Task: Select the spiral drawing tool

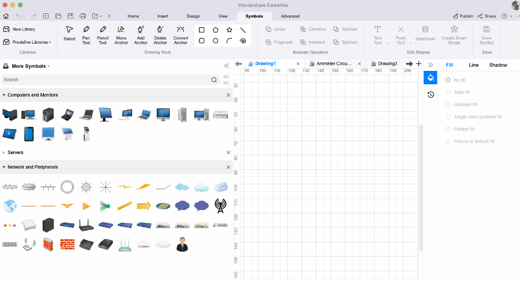Action: 243,41
